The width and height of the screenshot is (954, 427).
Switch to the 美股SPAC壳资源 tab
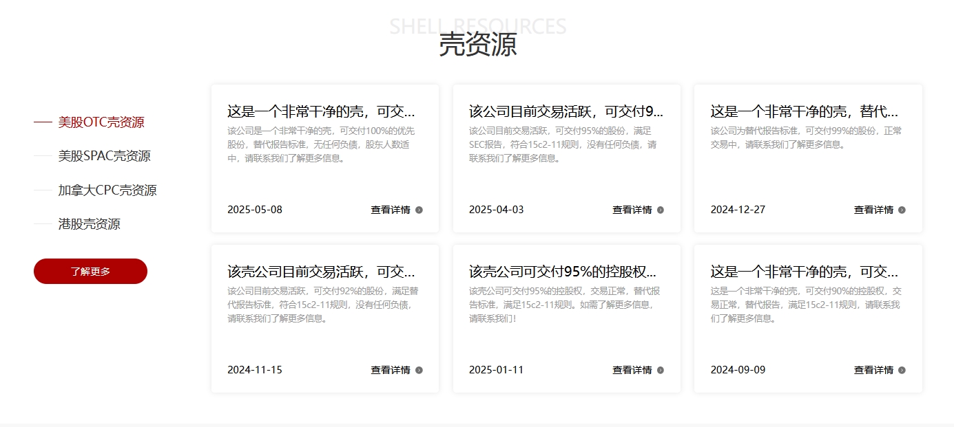(x=104, y=156)
